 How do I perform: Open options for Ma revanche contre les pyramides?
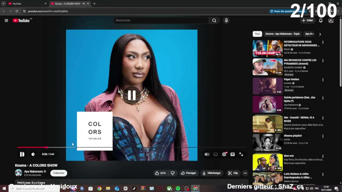pyautogui.click(x=323, y=61)
